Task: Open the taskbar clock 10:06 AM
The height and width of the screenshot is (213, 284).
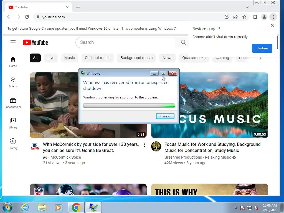Action: 270,208
